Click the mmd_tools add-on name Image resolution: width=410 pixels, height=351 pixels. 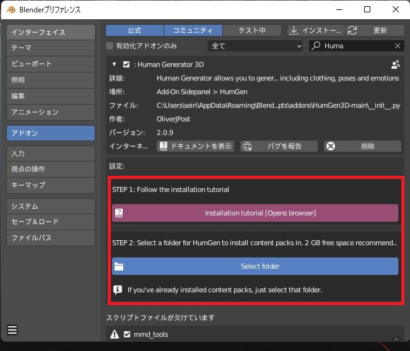coord(151,334)
